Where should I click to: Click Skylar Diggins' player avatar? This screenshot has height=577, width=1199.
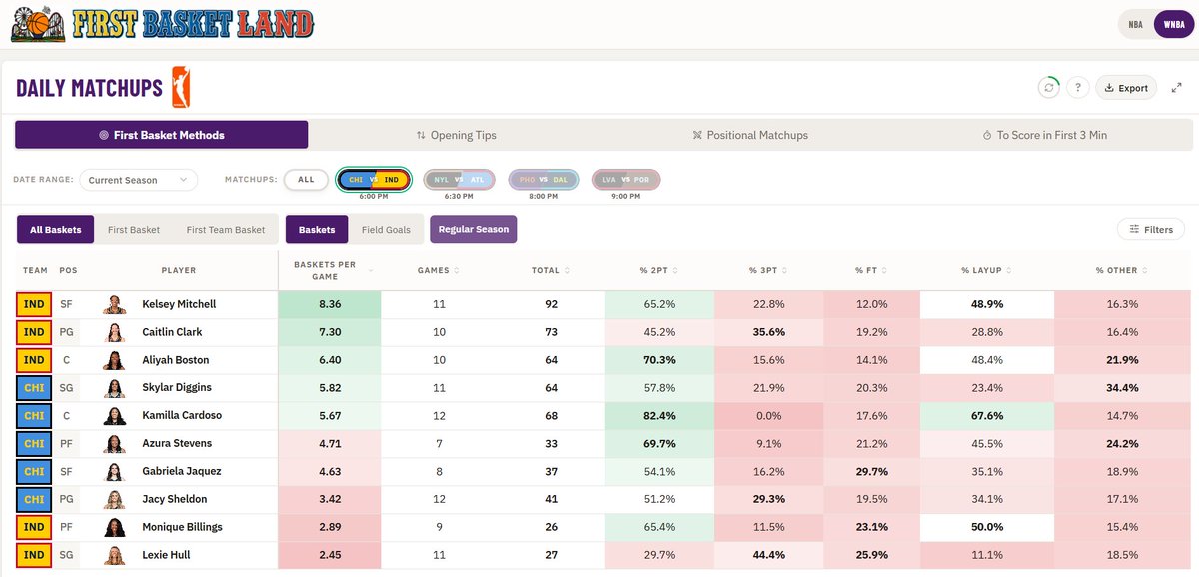pos(115,387)
